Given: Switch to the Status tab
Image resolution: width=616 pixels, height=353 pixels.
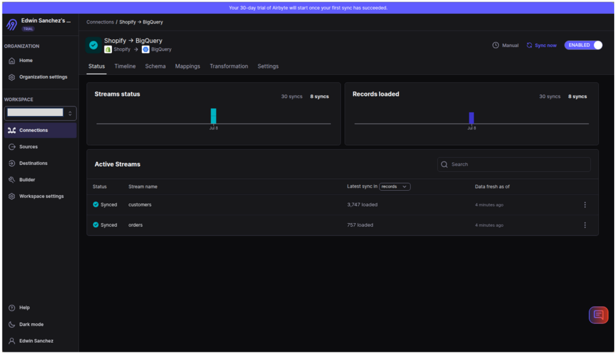Looking at the screenshot, I should coord(97,66).
